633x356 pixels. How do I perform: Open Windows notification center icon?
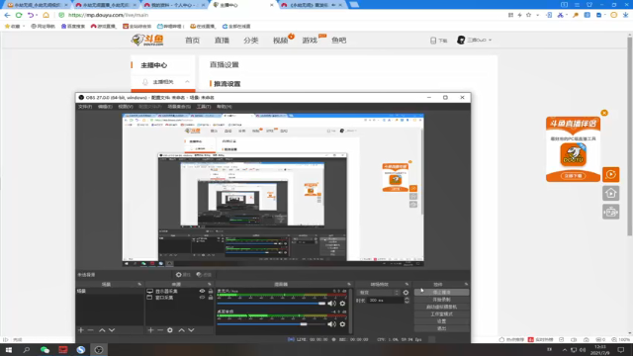click(621, 350)
